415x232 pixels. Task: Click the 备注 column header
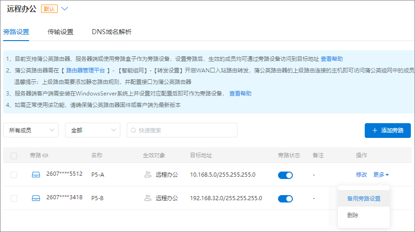pyautogui.click(x=318, y=155)
